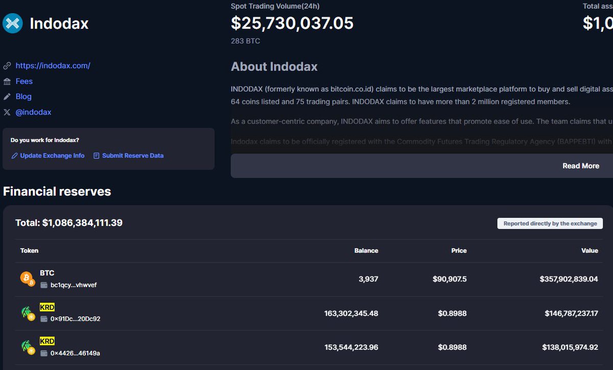
Task: Click the Balance column header
Action: (x=366, y=250)
